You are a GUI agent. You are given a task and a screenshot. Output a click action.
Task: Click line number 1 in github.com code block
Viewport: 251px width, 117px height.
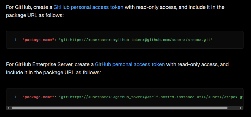(x=16, y=40)
